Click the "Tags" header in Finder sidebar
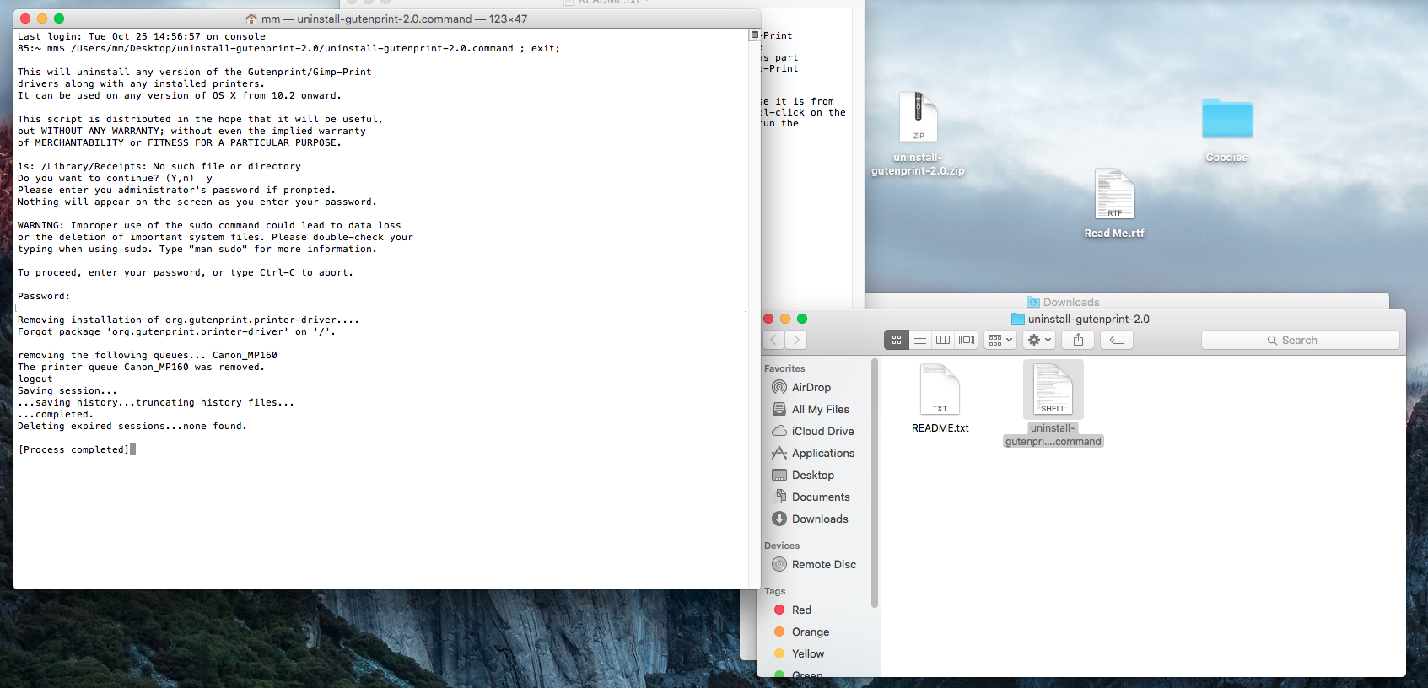The image size is (1428, 688). click(774, 591)
